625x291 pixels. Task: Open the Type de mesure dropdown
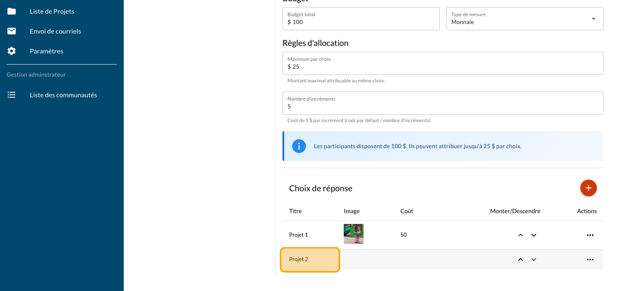point(524,19)
